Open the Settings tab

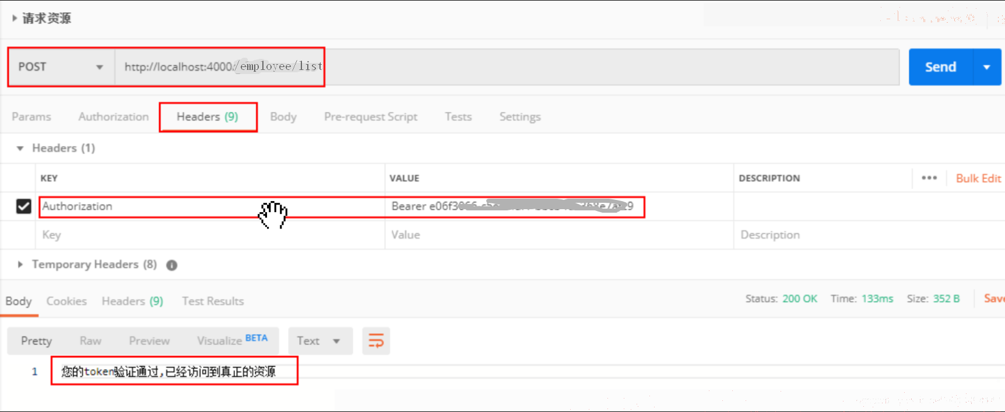coord(520,117)
